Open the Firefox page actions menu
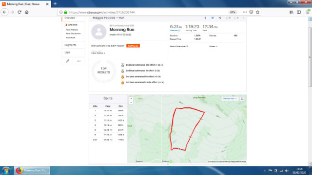 (x=245, y=12)
